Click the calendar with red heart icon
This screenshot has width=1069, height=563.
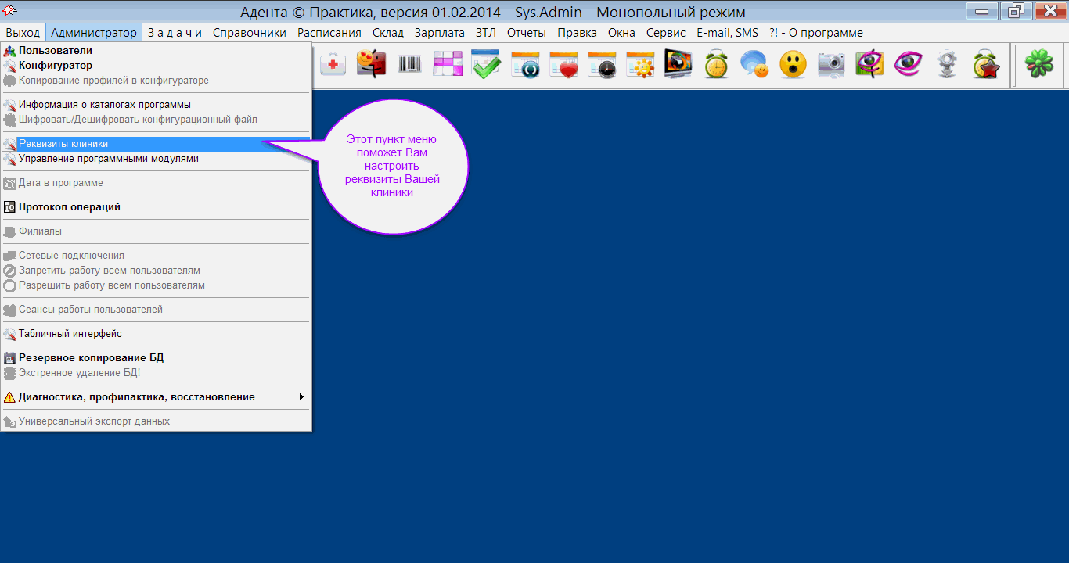563,65
